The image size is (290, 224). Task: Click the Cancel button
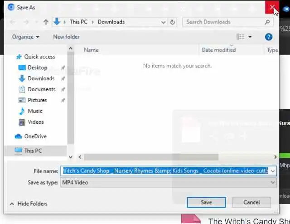pos(251,202)
